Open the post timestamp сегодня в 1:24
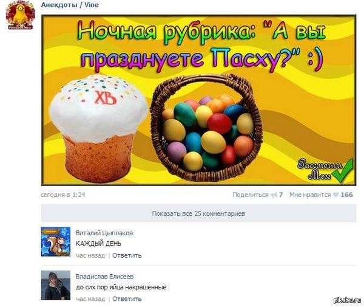364x307 pixels. point(63,195)
